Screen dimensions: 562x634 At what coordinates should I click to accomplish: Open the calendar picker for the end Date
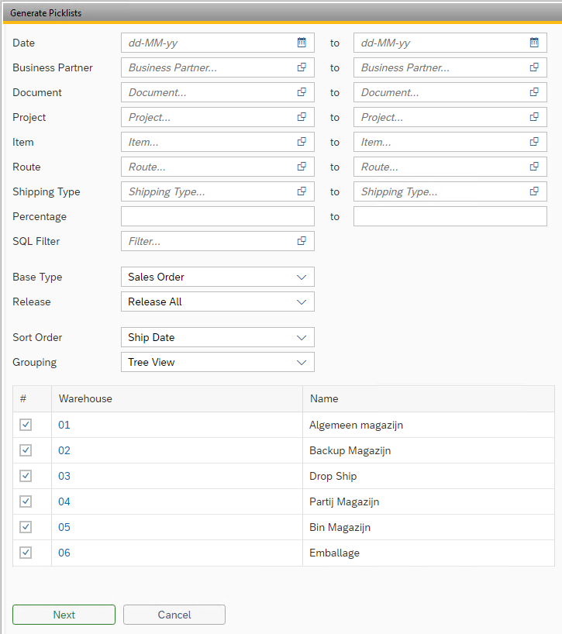coord(534,43)
